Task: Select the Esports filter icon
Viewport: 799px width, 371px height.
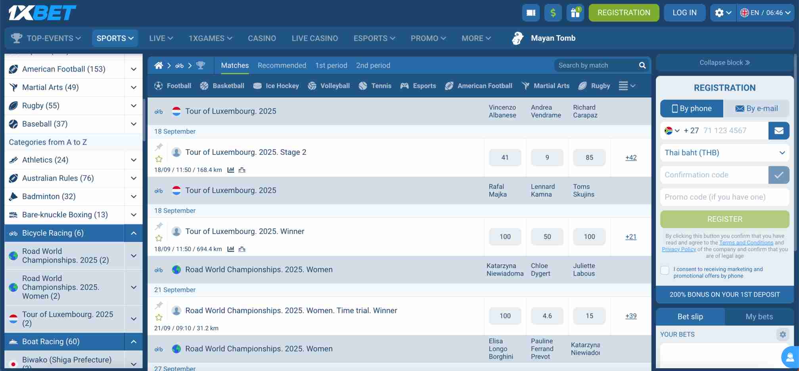Action: click(x=404, y=86)
